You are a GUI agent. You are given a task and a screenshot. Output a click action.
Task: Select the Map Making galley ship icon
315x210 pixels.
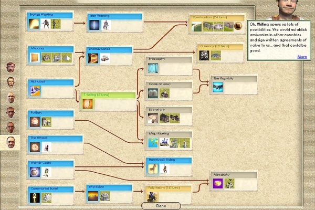164,143
